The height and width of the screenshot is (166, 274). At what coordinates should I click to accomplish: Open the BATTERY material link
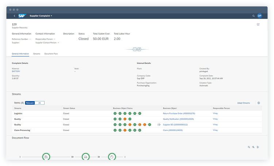tap(16, 71)
